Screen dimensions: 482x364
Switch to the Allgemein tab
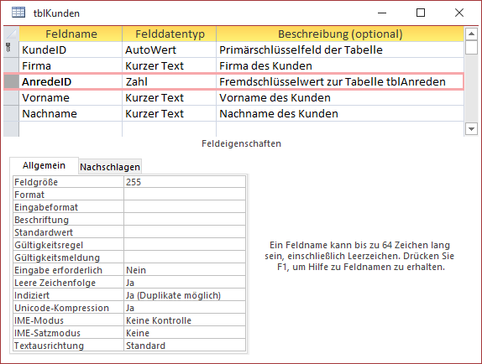pos(44,166)
